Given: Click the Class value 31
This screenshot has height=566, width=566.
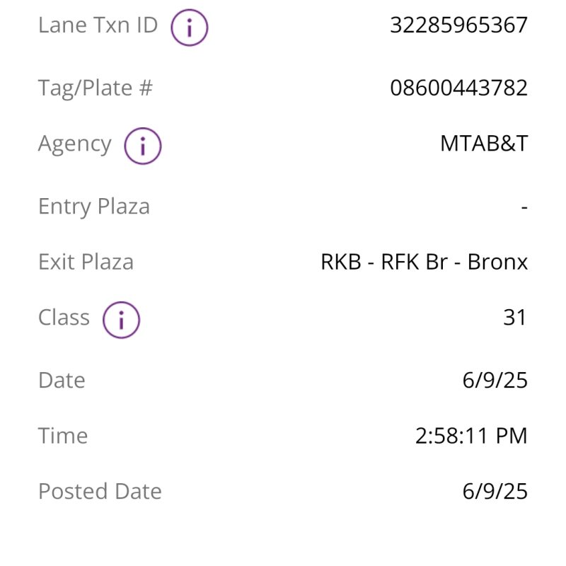Looking at the screenshot, I should tap(515, 317).
